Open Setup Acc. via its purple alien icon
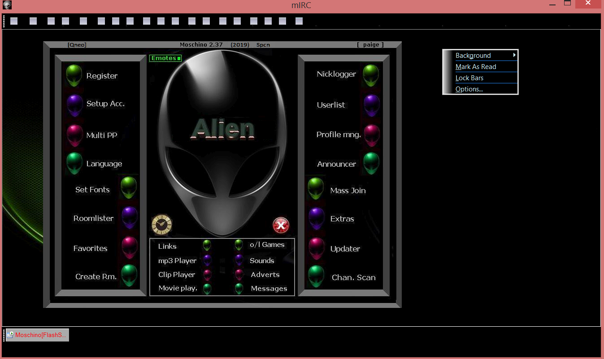 click(x=74, y=106)
